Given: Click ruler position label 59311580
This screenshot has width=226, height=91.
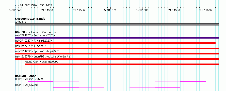Looking at the screenshot, I should (x=142, y=10).
